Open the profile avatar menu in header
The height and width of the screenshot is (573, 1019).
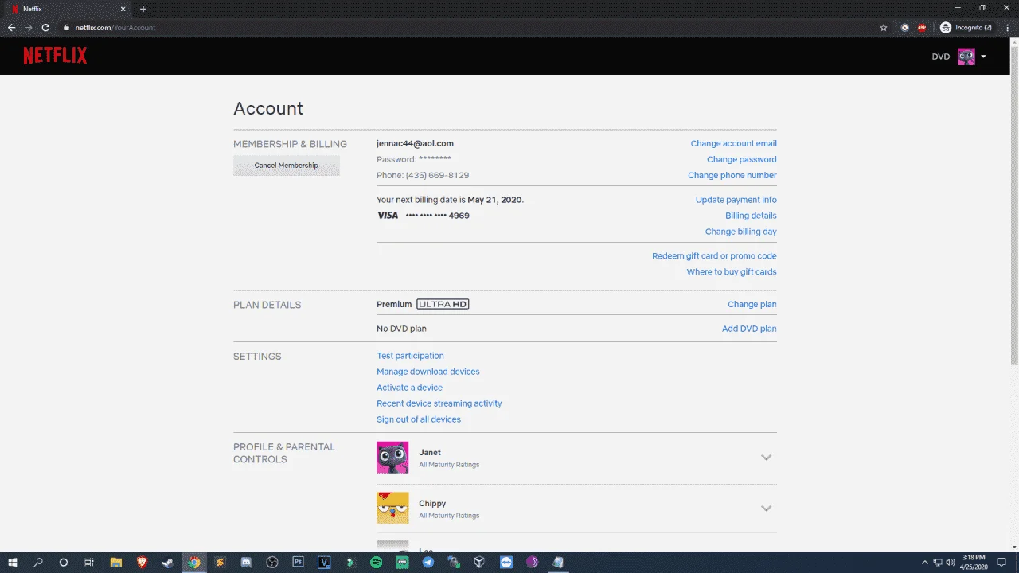coord(966,57)
